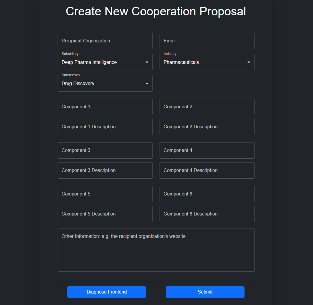Click the Component 5 input
Viewport: 313px width, 305px height.
pyautogui.click(x=105, y=194)
